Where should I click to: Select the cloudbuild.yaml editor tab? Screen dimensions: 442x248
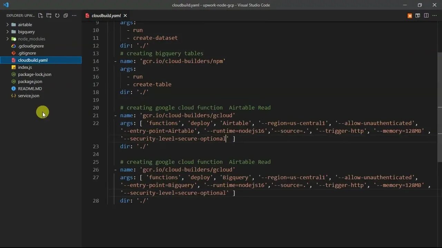click(106, 15)
